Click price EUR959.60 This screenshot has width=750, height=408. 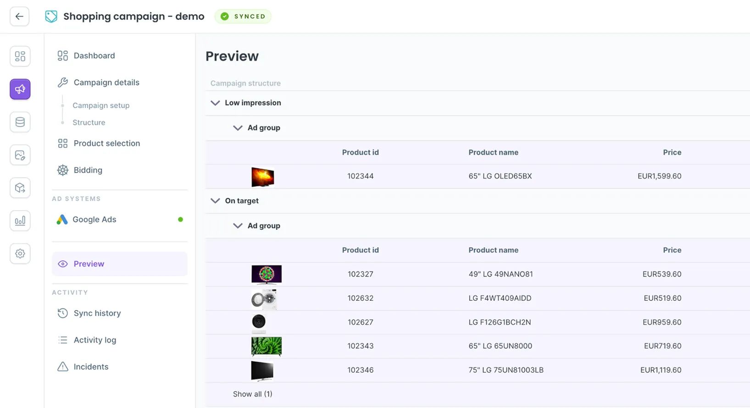pos(662,322)
